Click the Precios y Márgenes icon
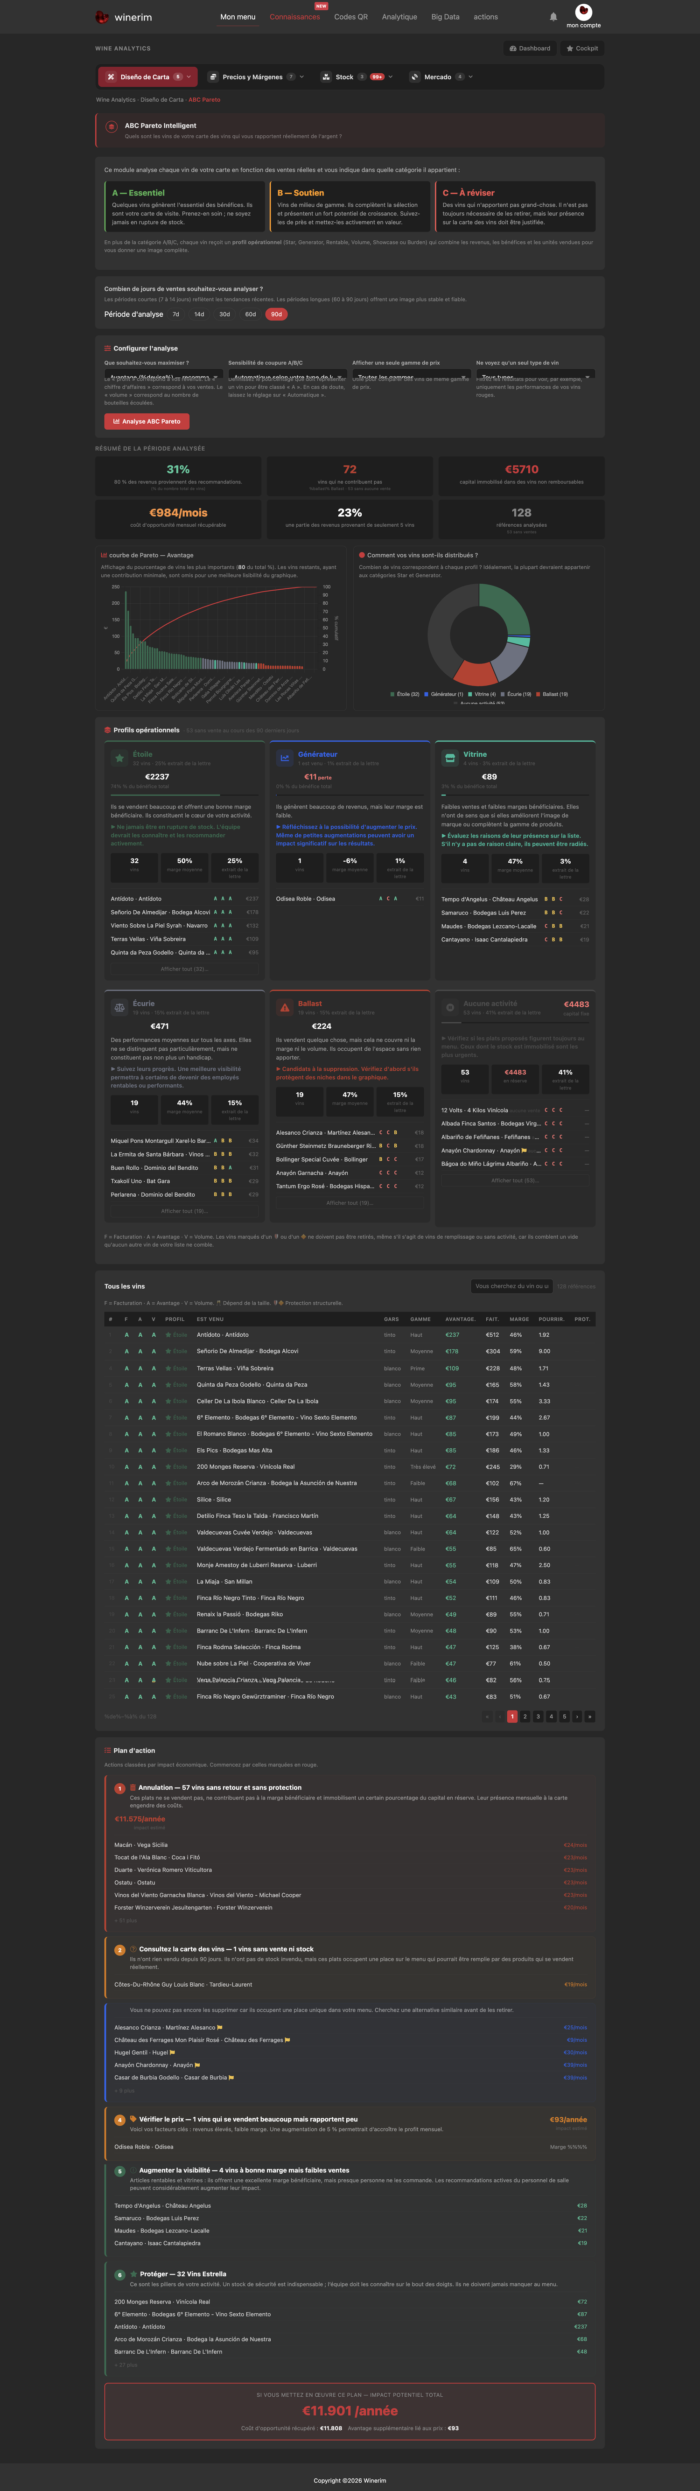 coord(213,77)
